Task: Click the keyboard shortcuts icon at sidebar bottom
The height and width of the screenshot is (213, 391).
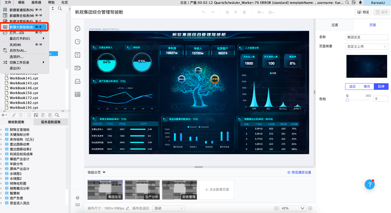Action: click(78, 205)
